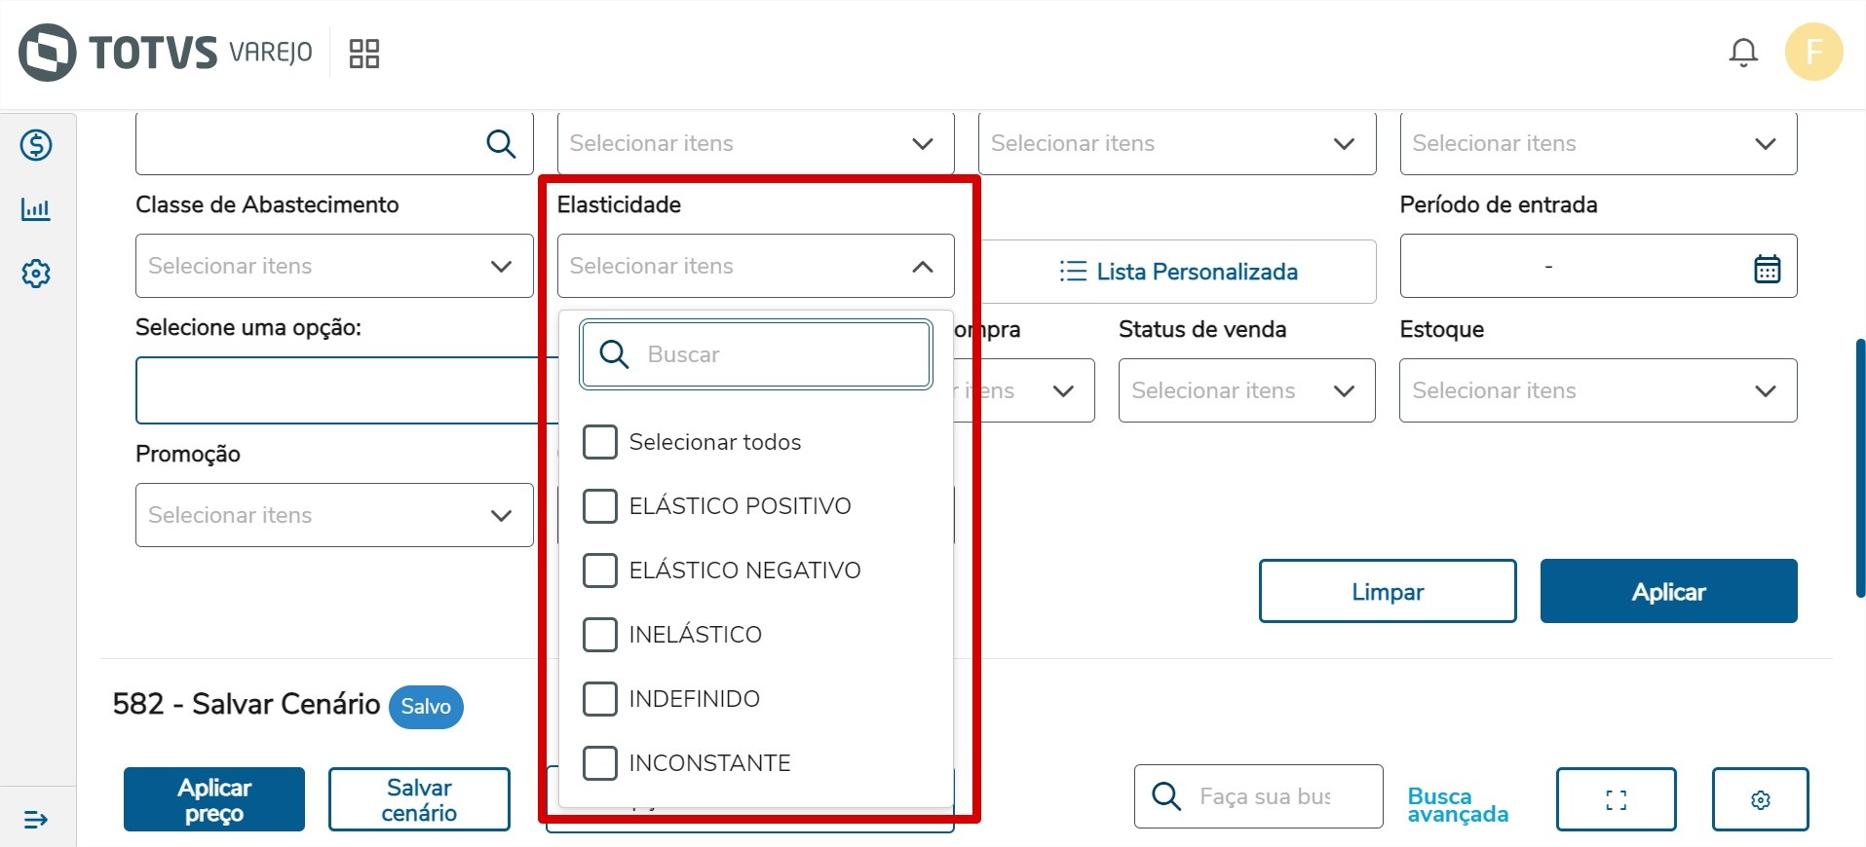Check the INELÁSTICO option
The width and height of the screenshot is (1866, 847).
(600, 635)
